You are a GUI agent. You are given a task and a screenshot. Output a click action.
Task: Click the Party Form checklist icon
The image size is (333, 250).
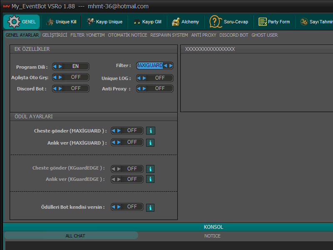(263, 22)
